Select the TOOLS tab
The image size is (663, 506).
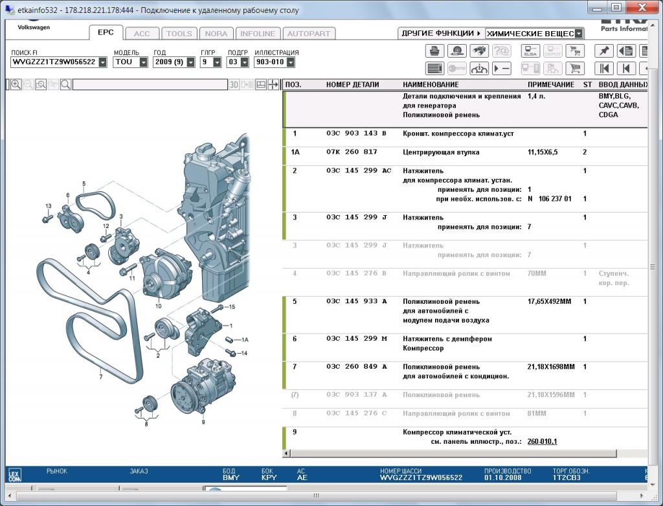coord(179,34)
